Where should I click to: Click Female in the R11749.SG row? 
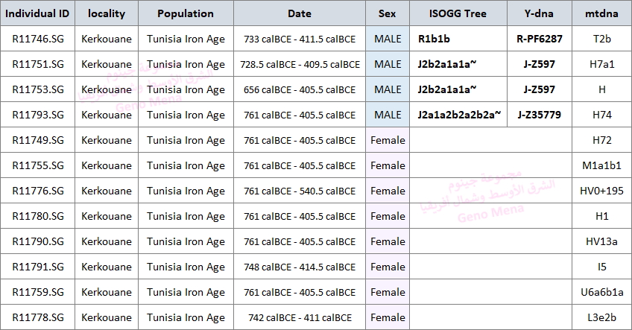388,140
